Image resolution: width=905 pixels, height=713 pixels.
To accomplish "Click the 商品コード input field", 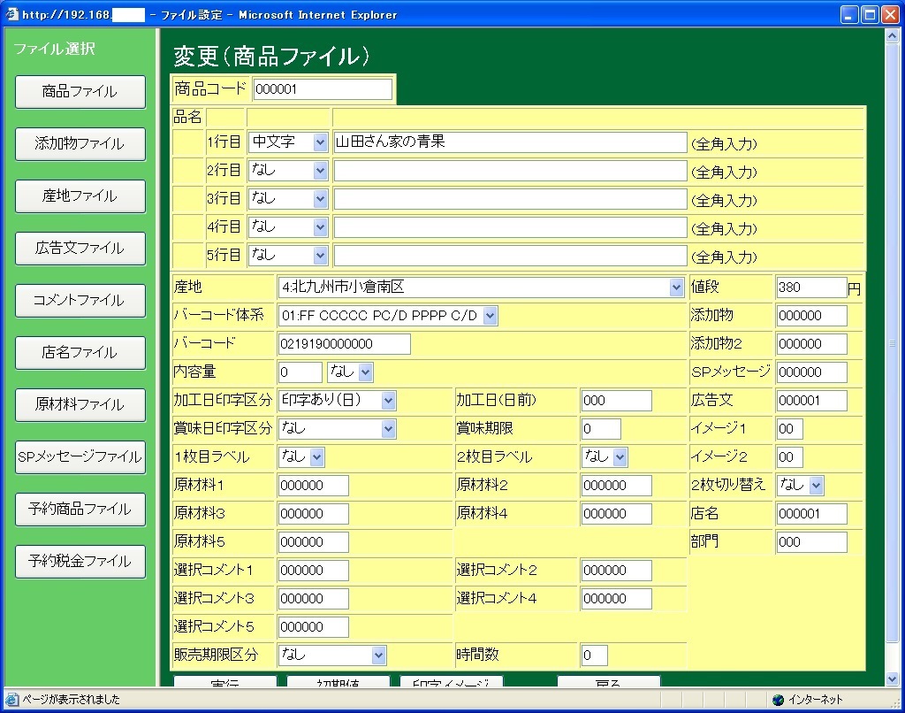I will pyautogui.click(x=322, y=89).
